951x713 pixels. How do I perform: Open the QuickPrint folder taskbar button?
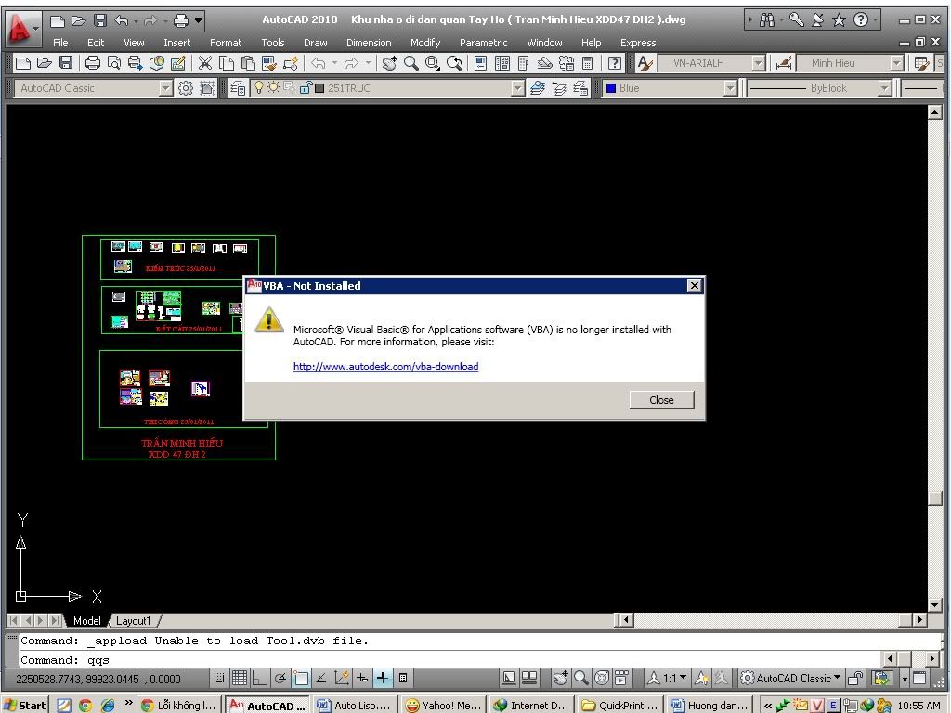click(x=620, y=706)
